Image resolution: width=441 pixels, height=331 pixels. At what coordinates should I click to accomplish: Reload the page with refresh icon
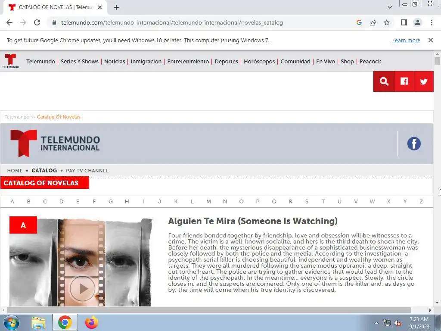pos(37,22)
